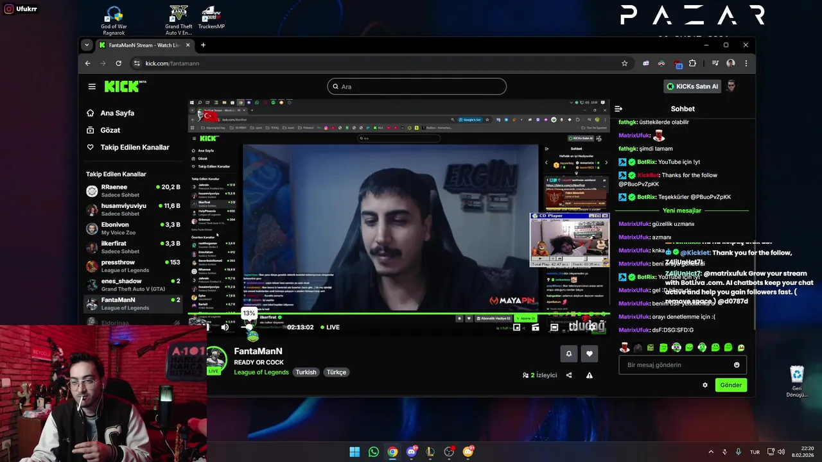822x462 pixels.
Task: Bookmark this page with the star
Action: click(624, 64)
